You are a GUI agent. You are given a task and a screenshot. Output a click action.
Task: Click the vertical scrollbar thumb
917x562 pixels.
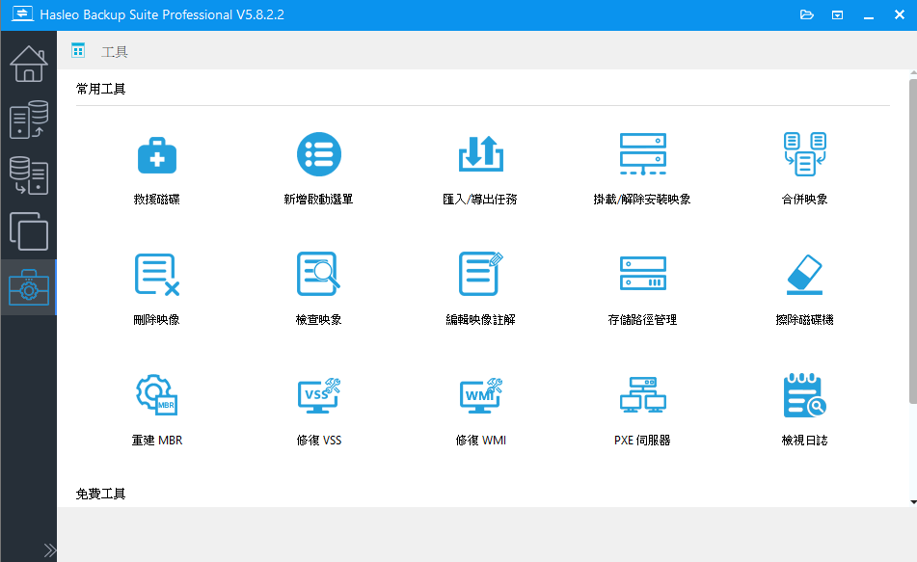pos(913,241)
